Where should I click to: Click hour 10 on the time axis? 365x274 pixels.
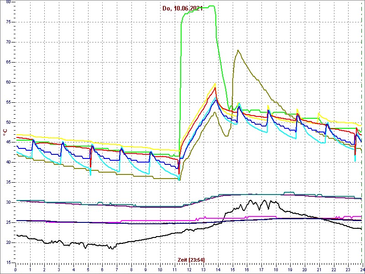click(160, 269)
